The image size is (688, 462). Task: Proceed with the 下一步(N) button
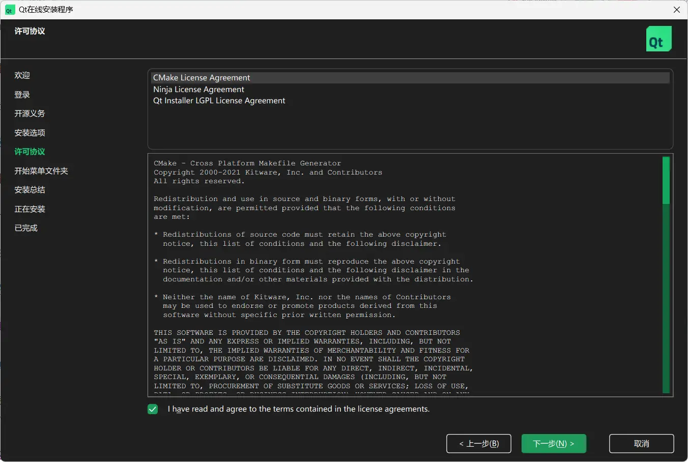pyautogui.click(x=554, y=444)
